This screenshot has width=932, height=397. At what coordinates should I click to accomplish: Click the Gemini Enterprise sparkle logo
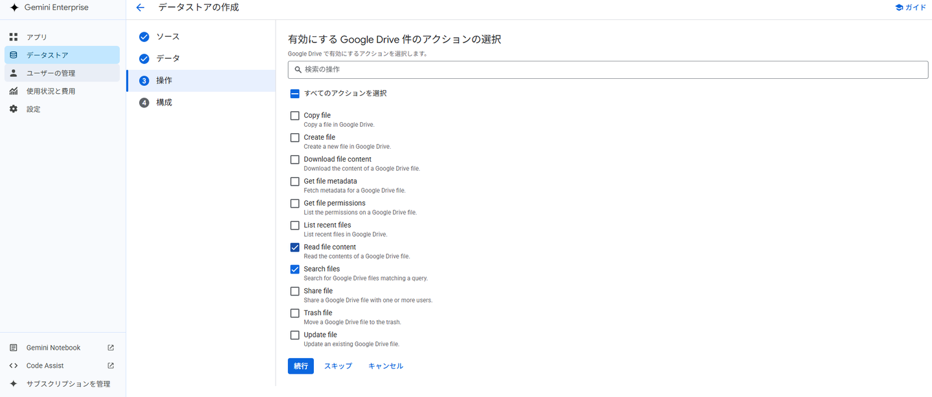14,8
